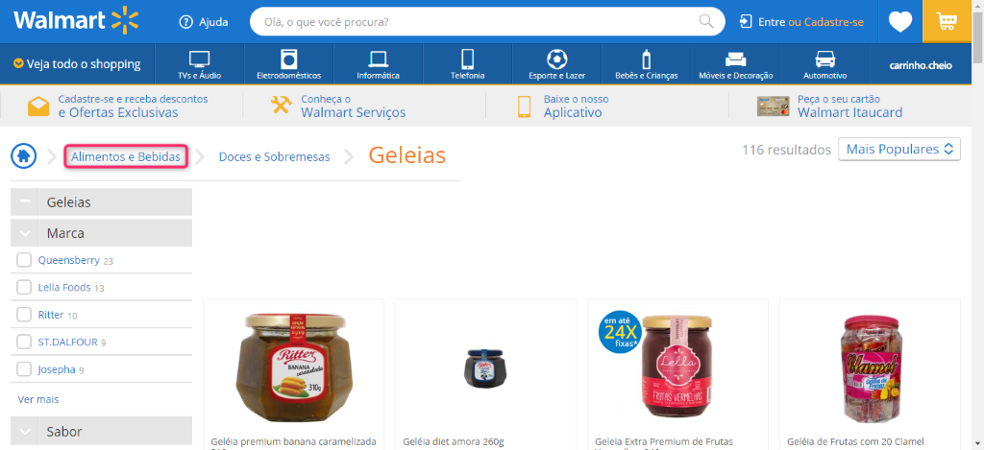
Task: Collapse the Marca filter section
Action: (102, 233)
